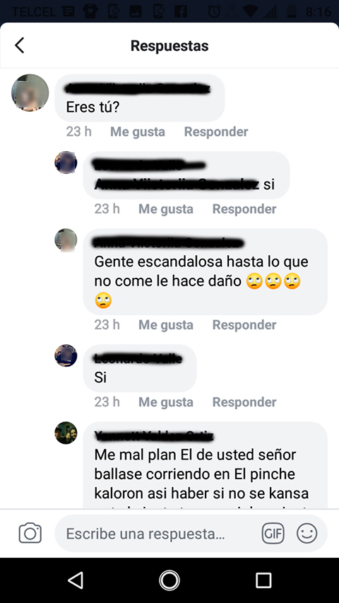Open avatar next to "Gente escandalosa" comment
Image resolution: width=339 pixels, height=603 pixels.
point(66,240)
